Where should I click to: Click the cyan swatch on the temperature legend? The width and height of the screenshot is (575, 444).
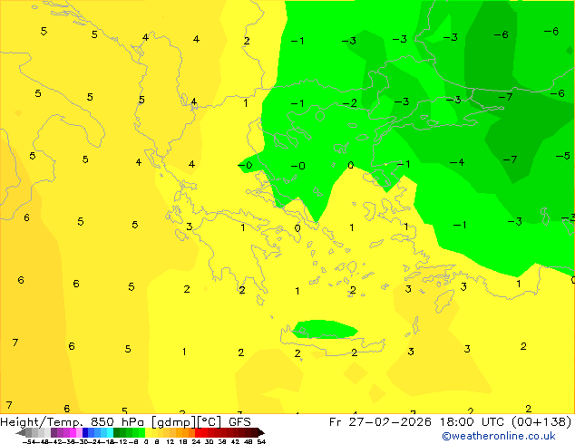110,432
